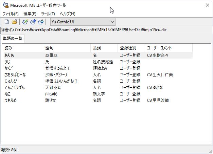Click the 顔文字 part of speech
The width and height of the screenshot is (213, 154).
[x=99, y=94]
